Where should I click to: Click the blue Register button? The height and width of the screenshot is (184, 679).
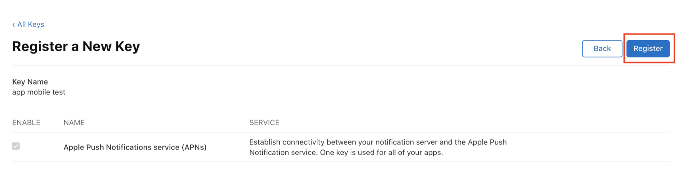tap(648, 49)
